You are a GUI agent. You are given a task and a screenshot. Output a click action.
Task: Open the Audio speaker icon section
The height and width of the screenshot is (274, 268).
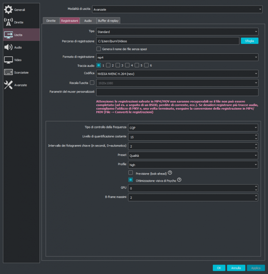8,47
